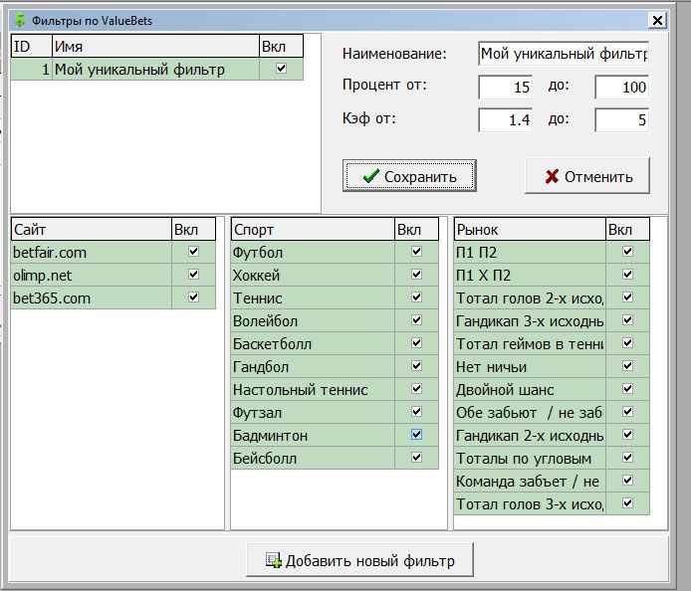Click the Наименование filter name field

[563, 54]
